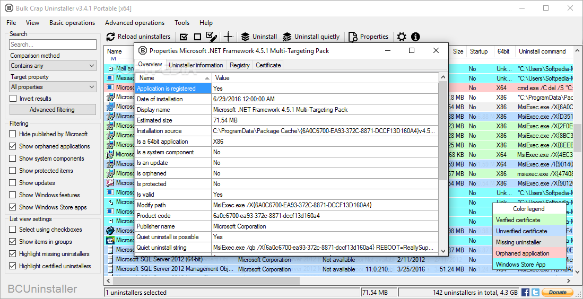Click the select all checkmark icon
The width and height of the screenshot is (583, 299).
[x=184, y=37]
